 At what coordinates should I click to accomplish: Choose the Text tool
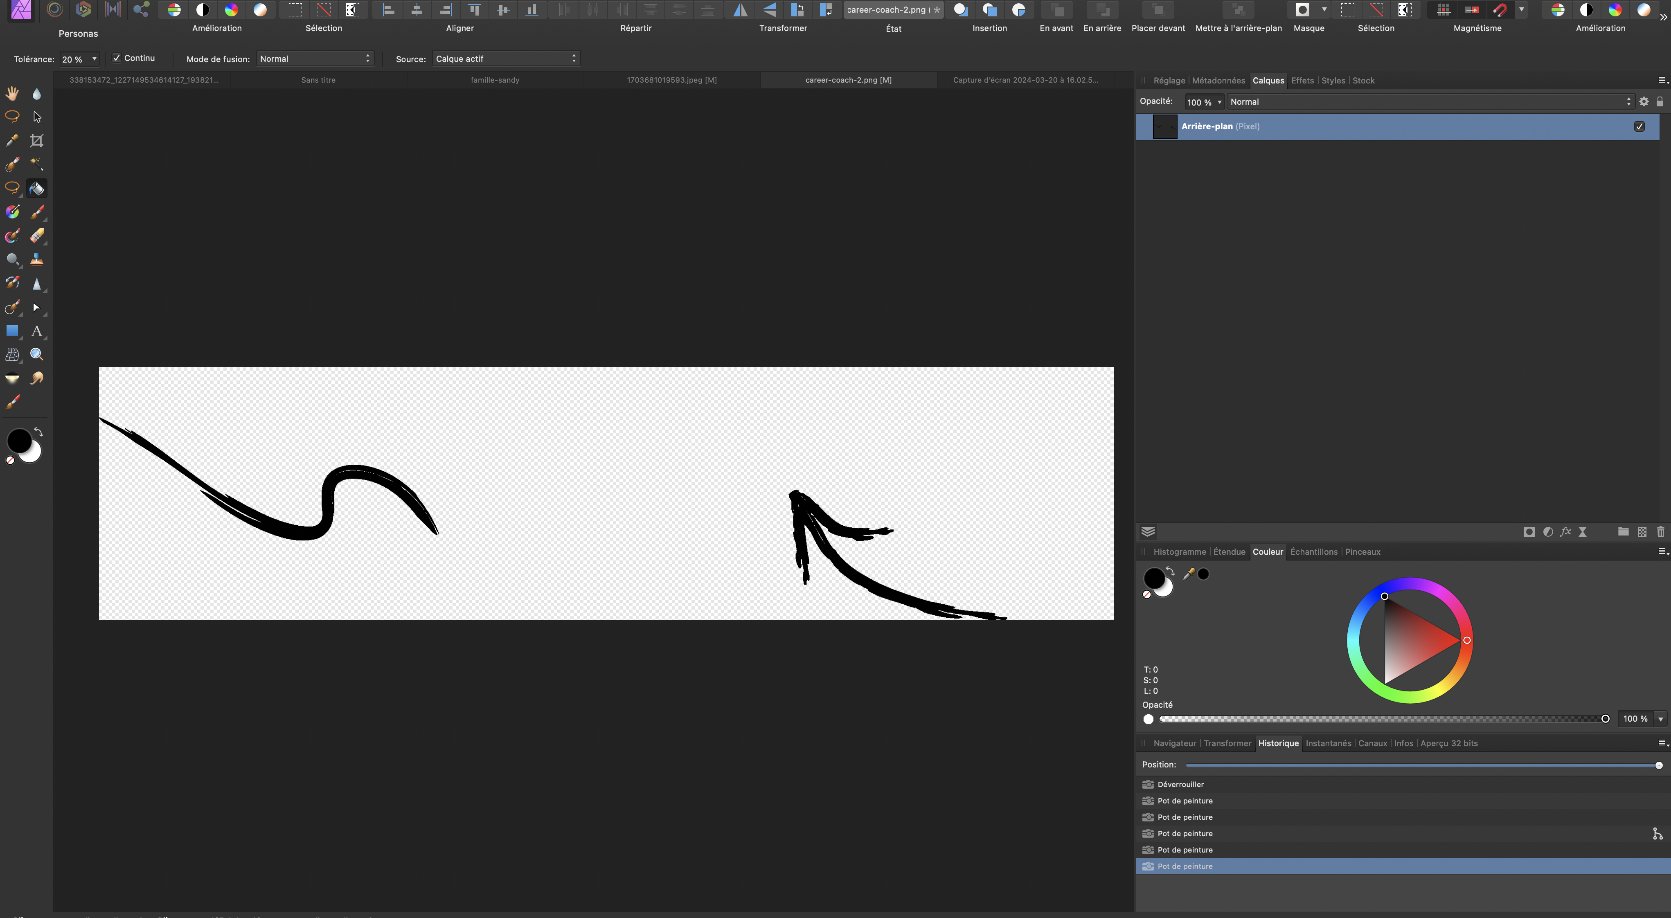pyautogui.click(x=37, y=331)
